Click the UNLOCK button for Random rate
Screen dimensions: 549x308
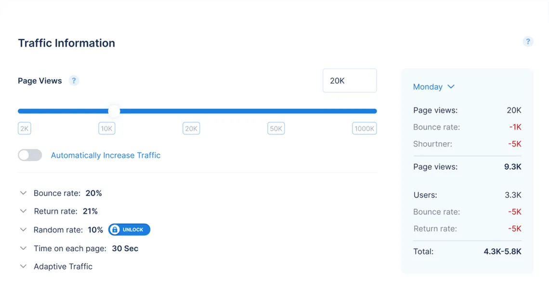(x=129, y=229)
